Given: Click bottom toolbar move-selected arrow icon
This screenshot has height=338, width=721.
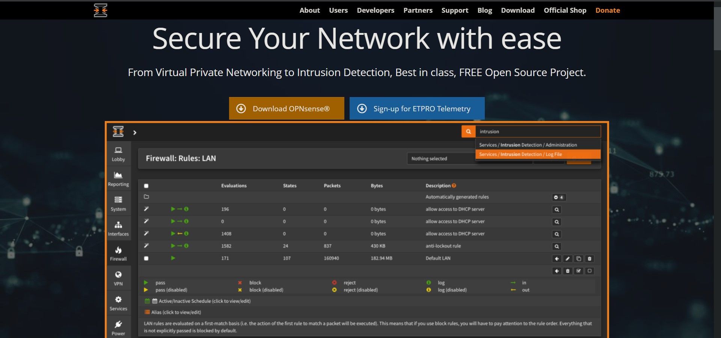Looking at the screenshot, I should [557, 271].
